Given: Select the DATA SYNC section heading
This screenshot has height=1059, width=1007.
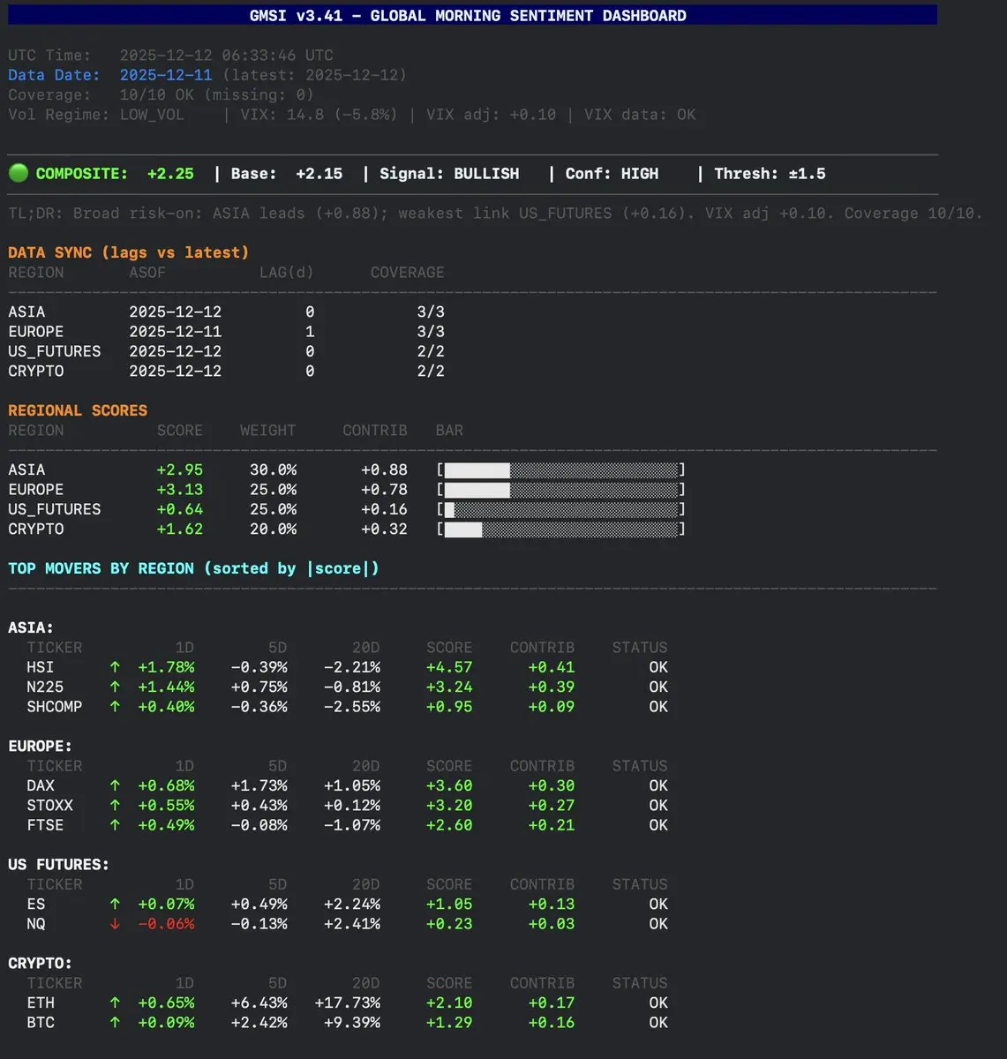Looking at the screenshot, I should (128, 252).
